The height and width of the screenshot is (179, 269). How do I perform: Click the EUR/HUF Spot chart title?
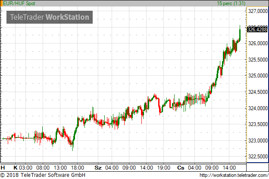pyautogui.click(x=19, y=3)
